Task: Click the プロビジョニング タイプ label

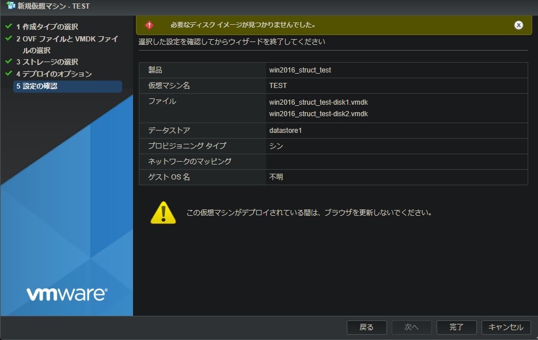Action: pyautogui.click(x=187, y=146)
